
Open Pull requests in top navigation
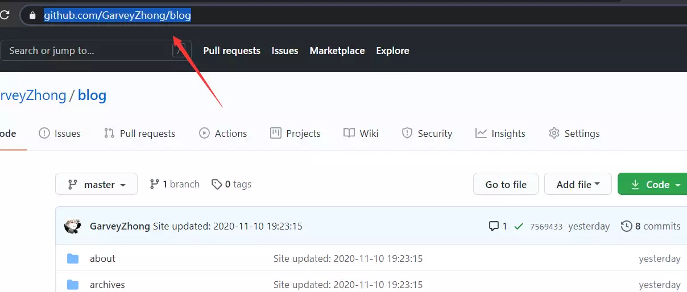coord(231,51)
